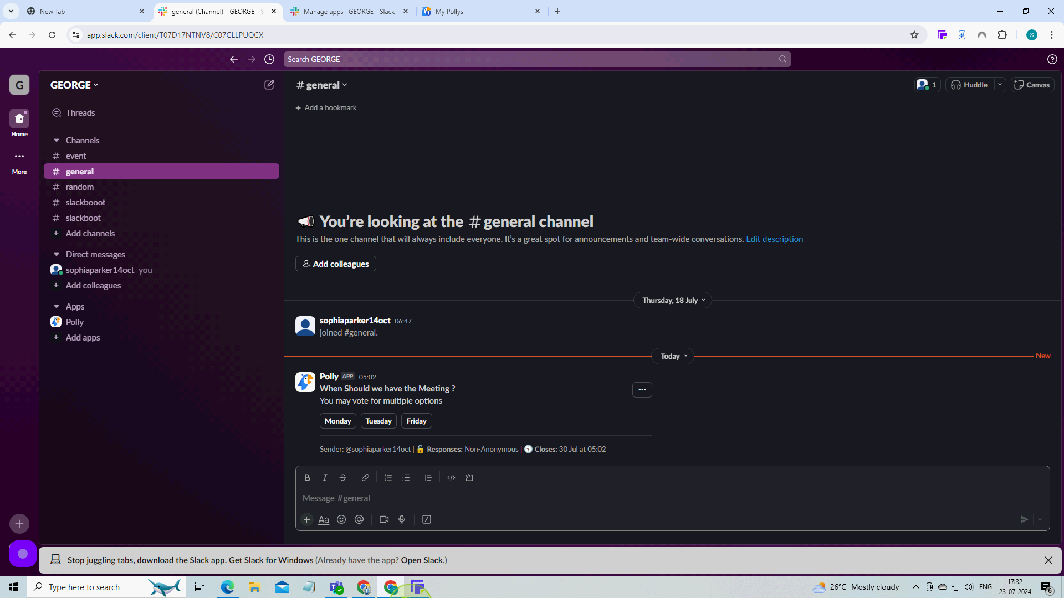
Task: Open Thursday, 18 July date dropdown
Action: (673, 300)
